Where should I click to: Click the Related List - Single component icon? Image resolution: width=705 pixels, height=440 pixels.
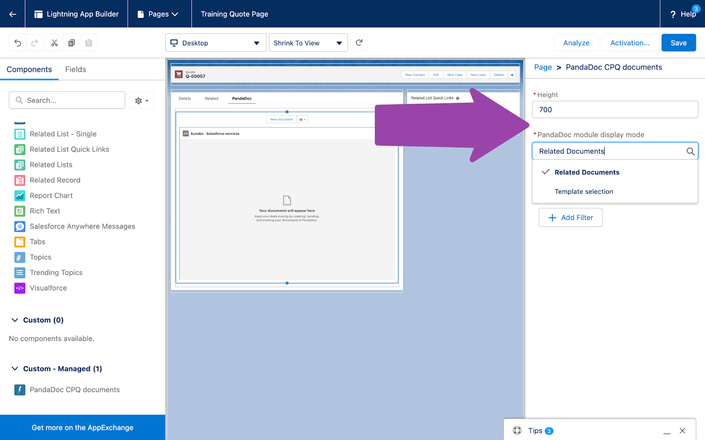(x=20, y=134)
